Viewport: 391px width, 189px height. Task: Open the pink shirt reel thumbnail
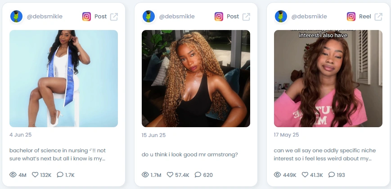click(328, 78)
